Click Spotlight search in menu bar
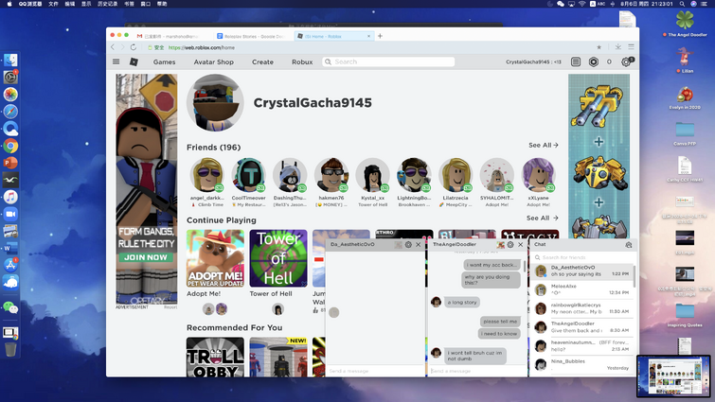 coord(682,4)
